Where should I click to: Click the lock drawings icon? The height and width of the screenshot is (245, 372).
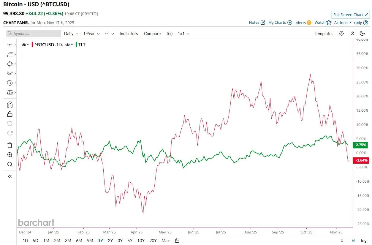tap(10, 114)
